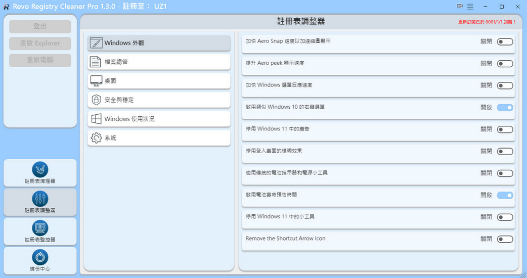Click the 登出 button
The width and height of the screenshot is (527, 278).
pyautogui.click(x=40, y=26)
